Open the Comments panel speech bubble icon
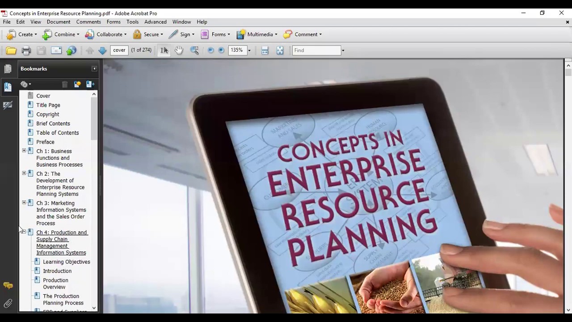572x322 pixels. coord(8,285)
